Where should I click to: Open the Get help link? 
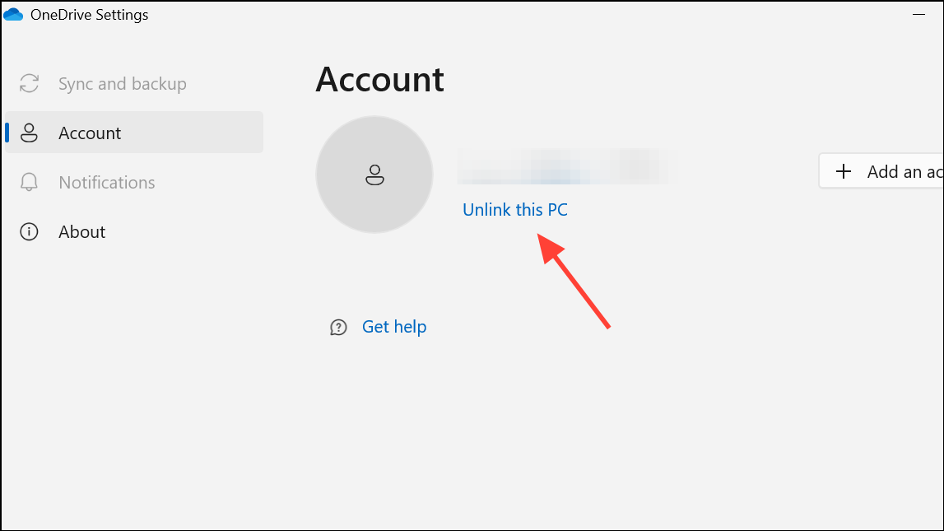tap(393, 326)
